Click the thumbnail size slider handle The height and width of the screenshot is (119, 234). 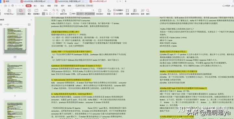click(8, 25)
